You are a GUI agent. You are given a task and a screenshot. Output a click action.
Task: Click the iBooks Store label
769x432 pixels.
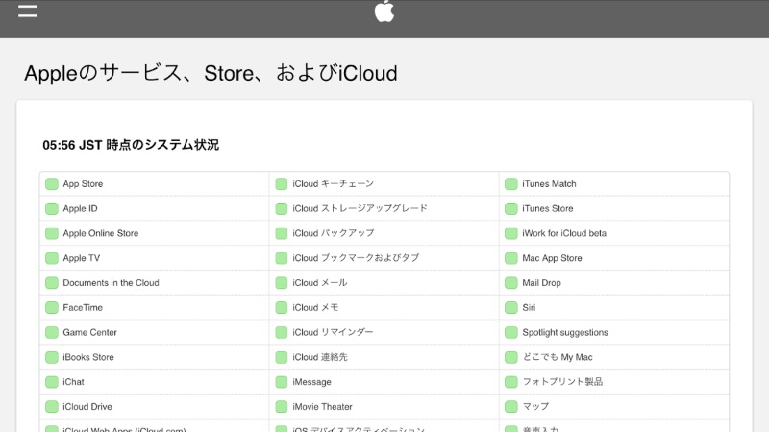pyautogui.click(x=88, y=357)
